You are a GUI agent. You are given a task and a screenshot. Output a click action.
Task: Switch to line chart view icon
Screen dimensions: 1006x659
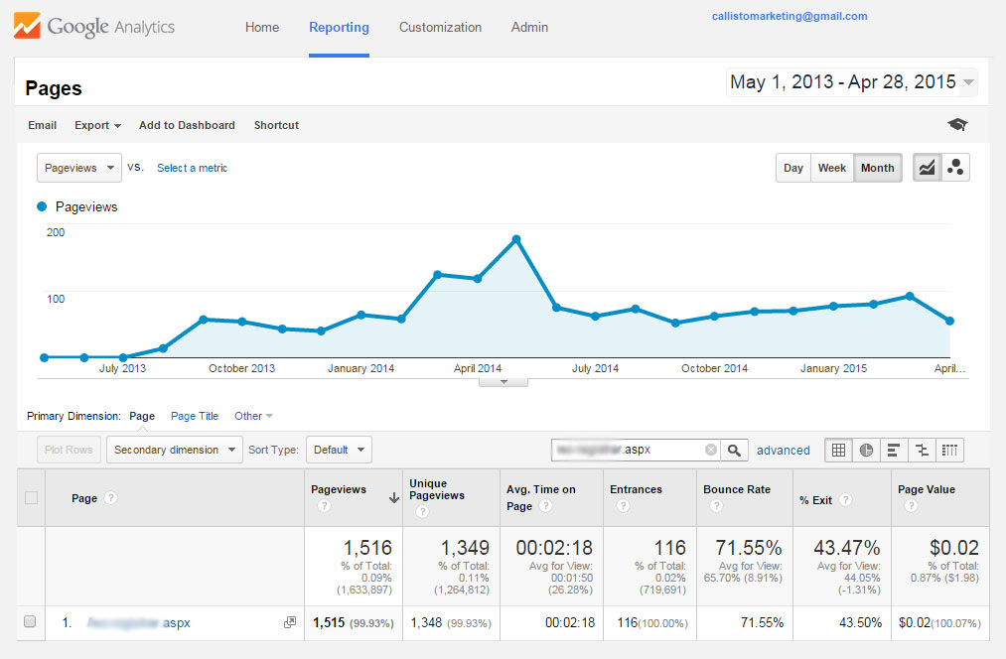[x=927, y=168]
